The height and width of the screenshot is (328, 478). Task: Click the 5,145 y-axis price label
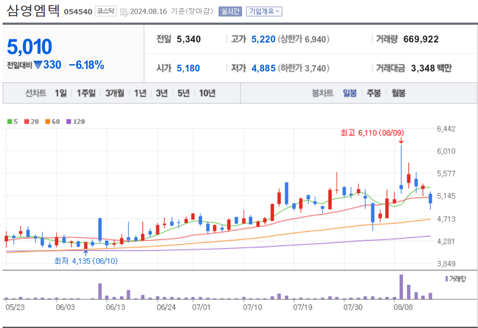click(x=446, y=196)
